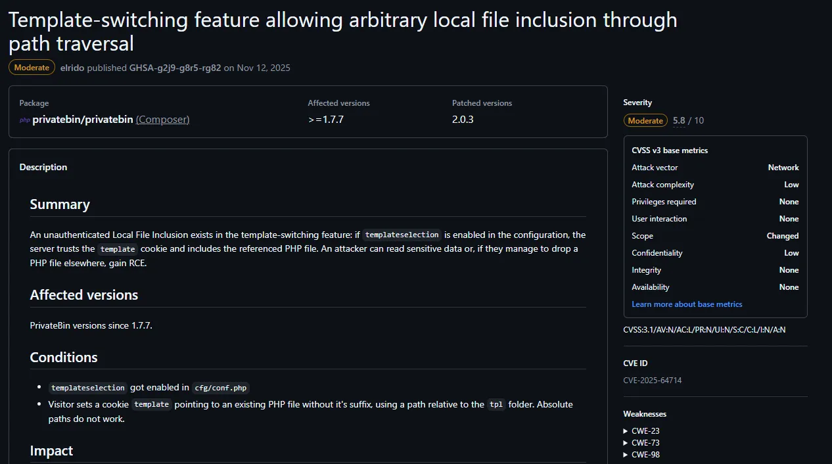Click the Attack vector Network row
This screenshot has height=464, width=832.
click(715, 168)
